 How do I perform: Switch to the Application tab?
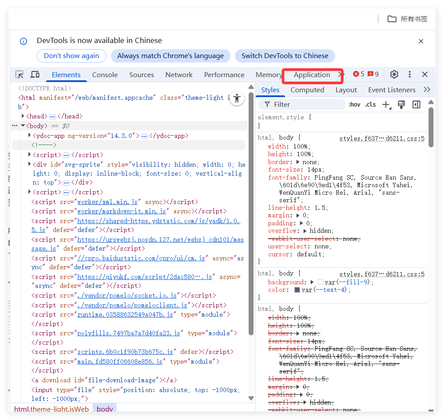tap(312, 75)
